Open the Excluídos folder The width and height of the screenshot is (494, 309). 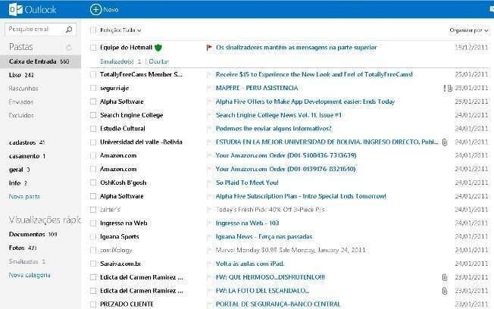21,115
